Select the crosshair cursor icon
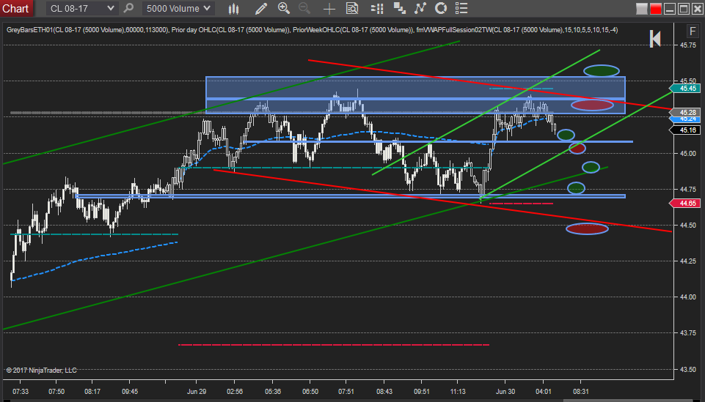 coord(329,9)
